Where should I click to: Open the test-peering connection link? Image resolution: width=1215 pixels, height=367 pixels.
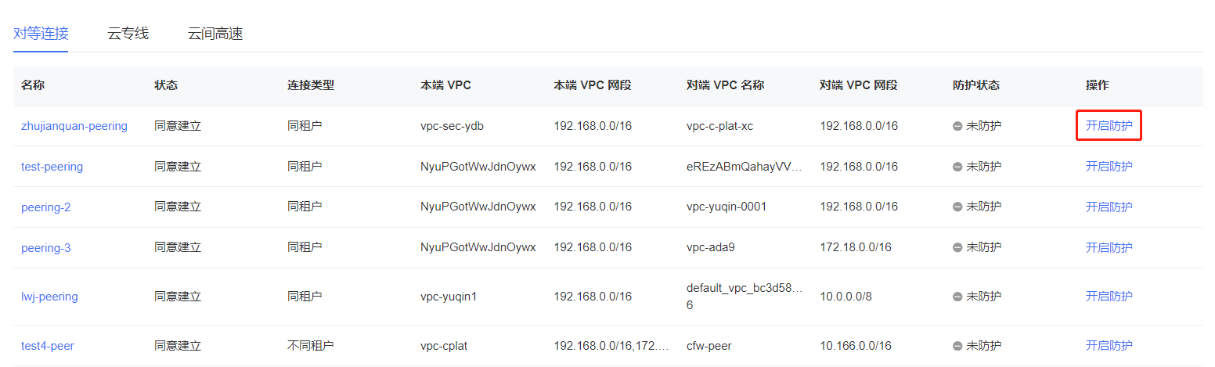[x=52, y=167]
